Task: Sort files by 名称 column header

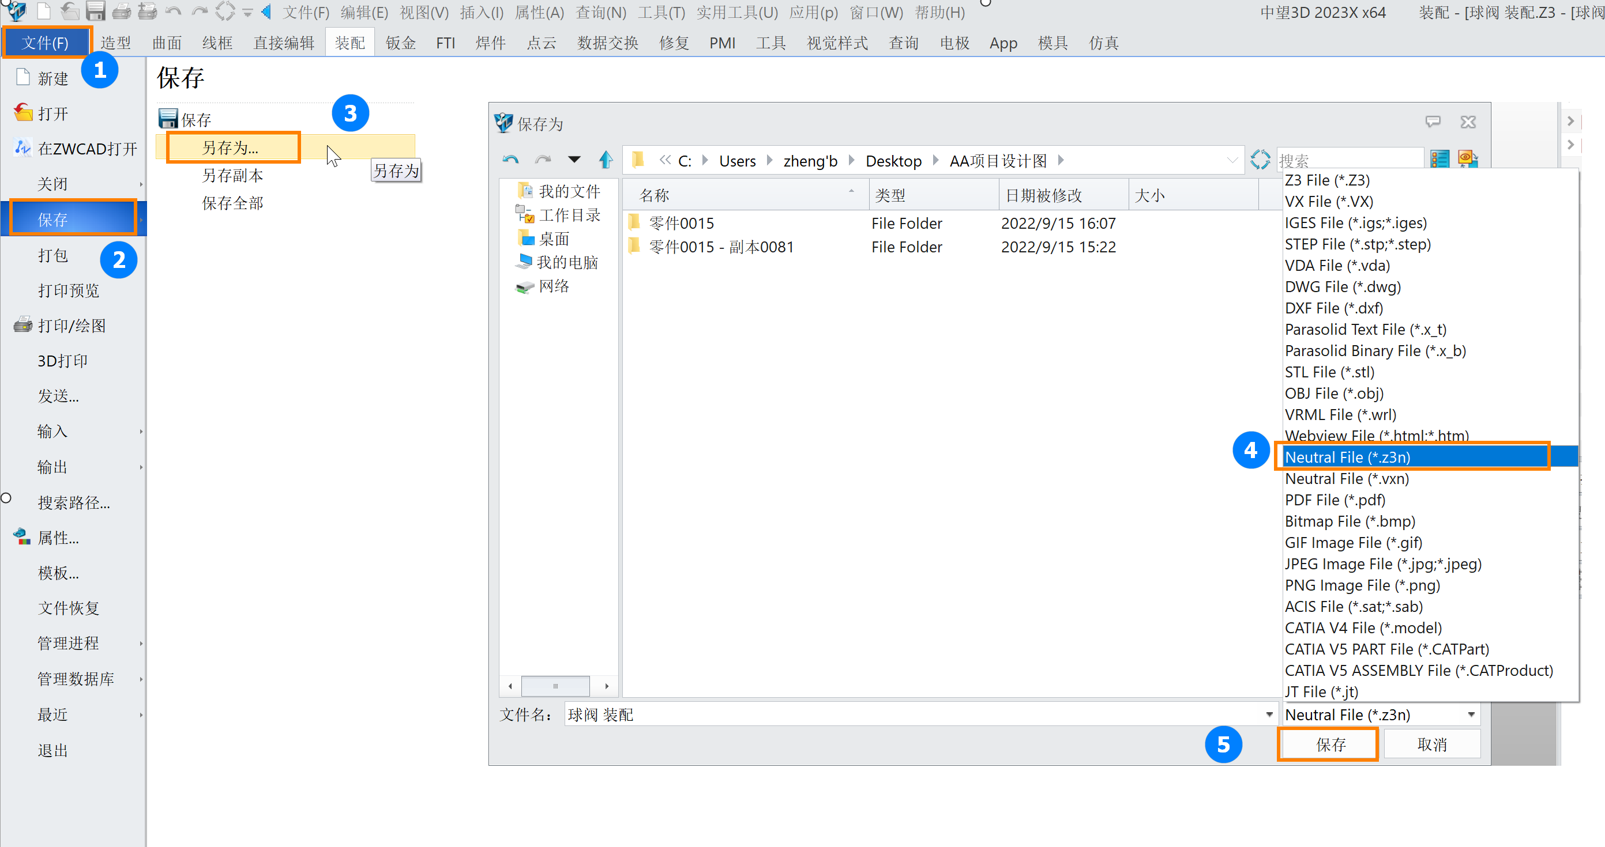Action: tap(745, 195)
